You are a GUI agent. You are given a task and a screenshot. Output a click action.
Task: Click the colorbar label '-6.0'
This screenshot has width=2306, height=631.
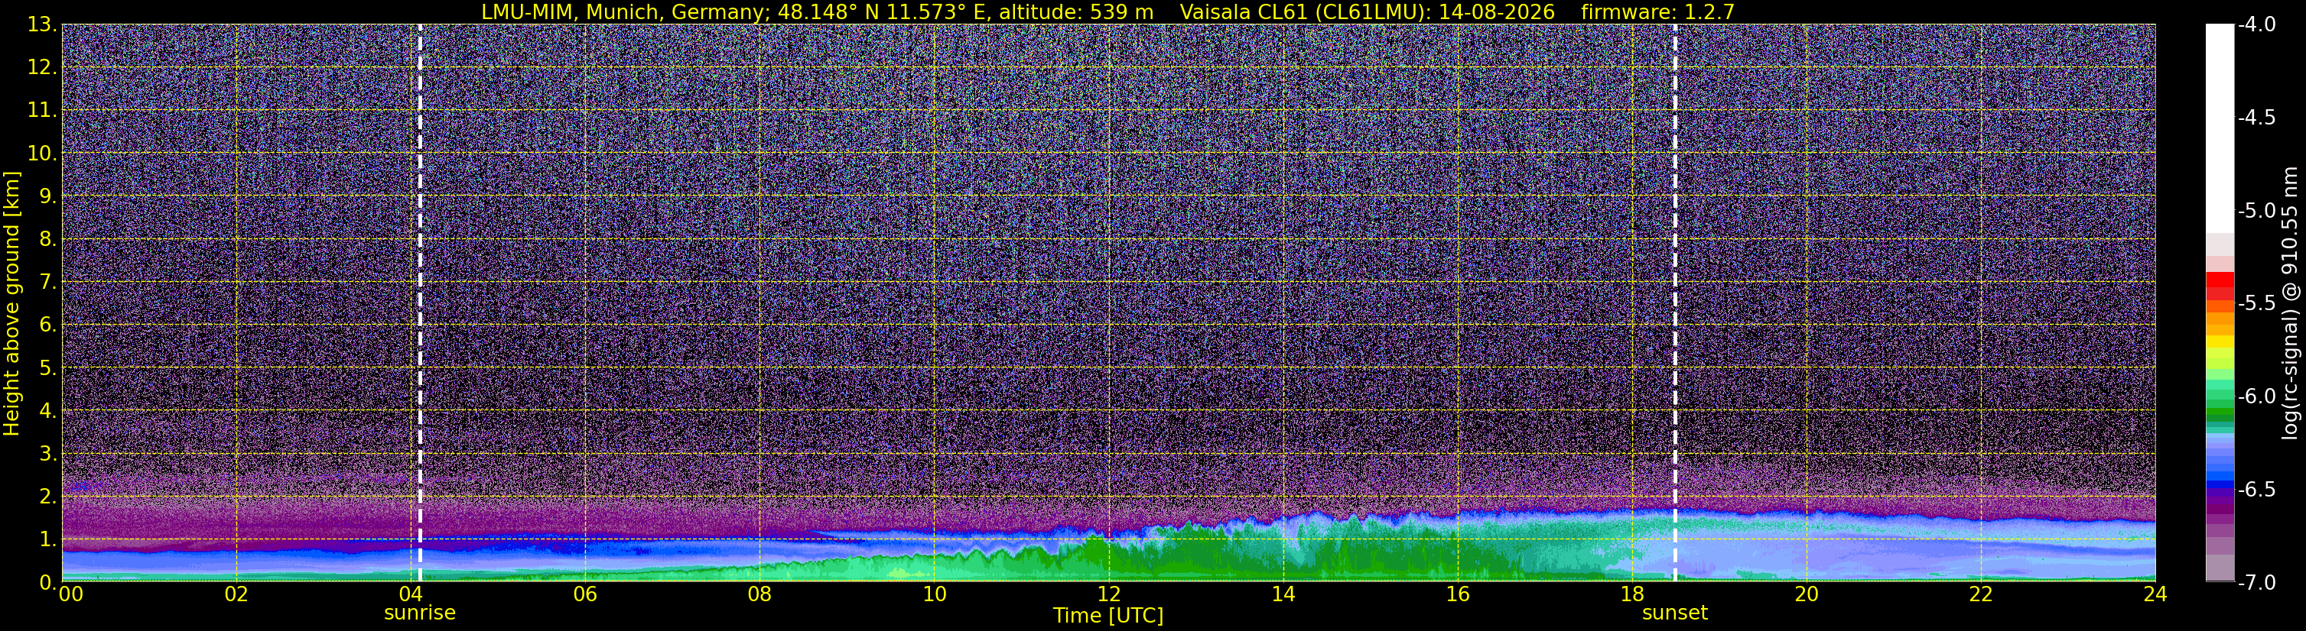(2256, 396)
